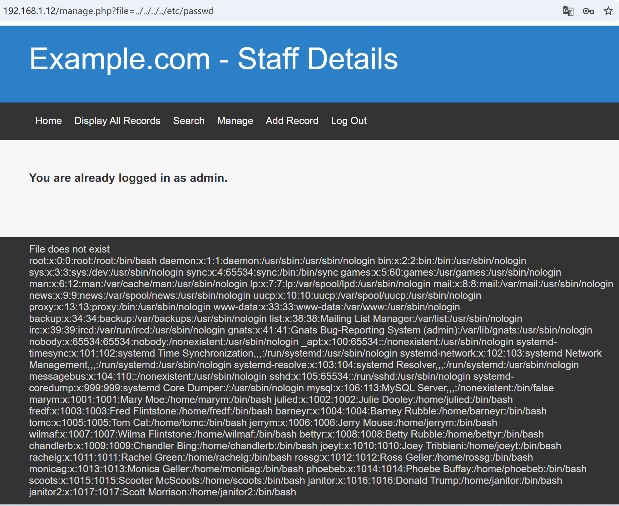This screenshot has width=619, height=506.
Task: Open the Add Record page
Action: pos(292,121)
